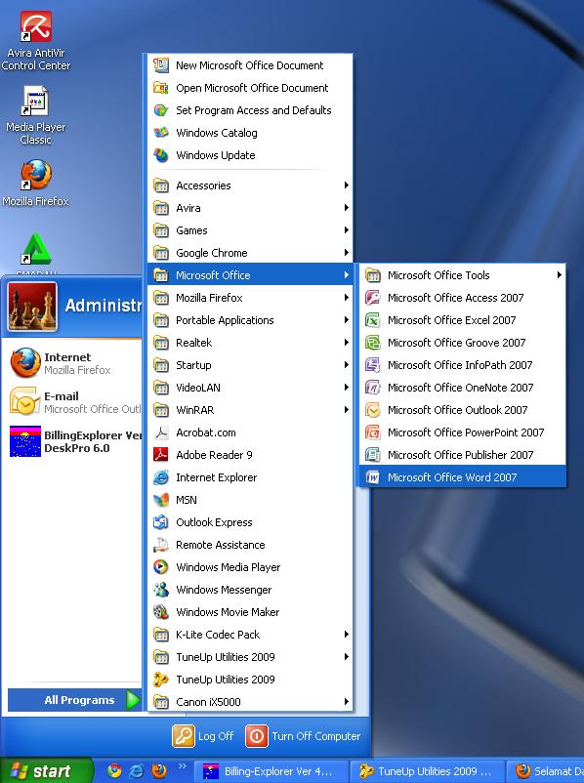Click Firefox quick launch icon
The image size is (584, 783).
(x=159, y=771)
